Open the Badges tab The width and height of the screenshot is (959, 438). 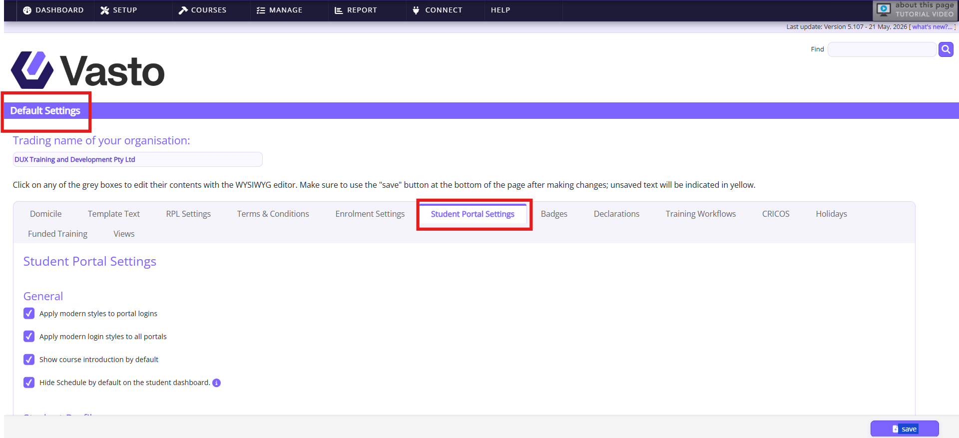click(x=554, y=214)
